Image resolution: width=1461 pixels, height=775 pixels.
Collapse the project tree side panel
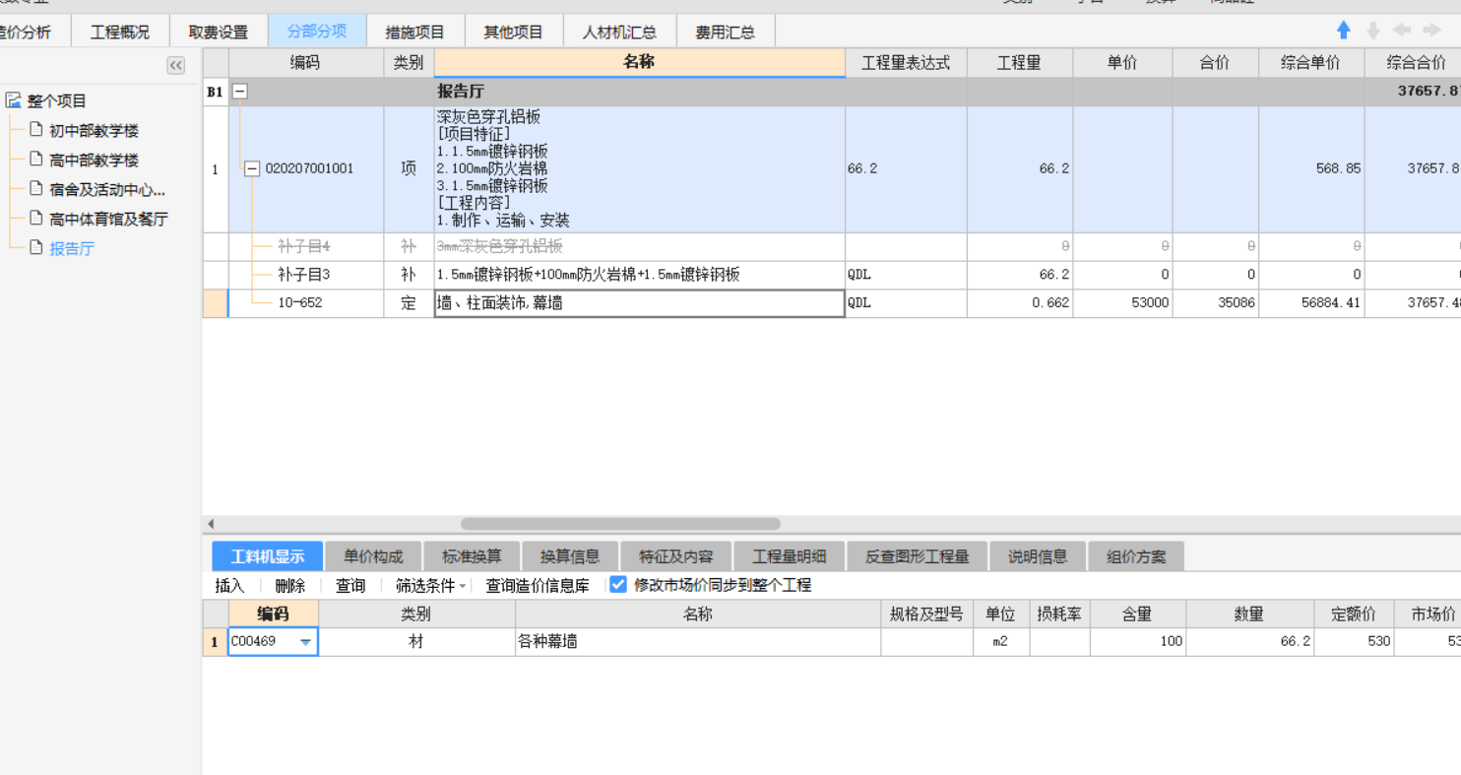[175, 65]
